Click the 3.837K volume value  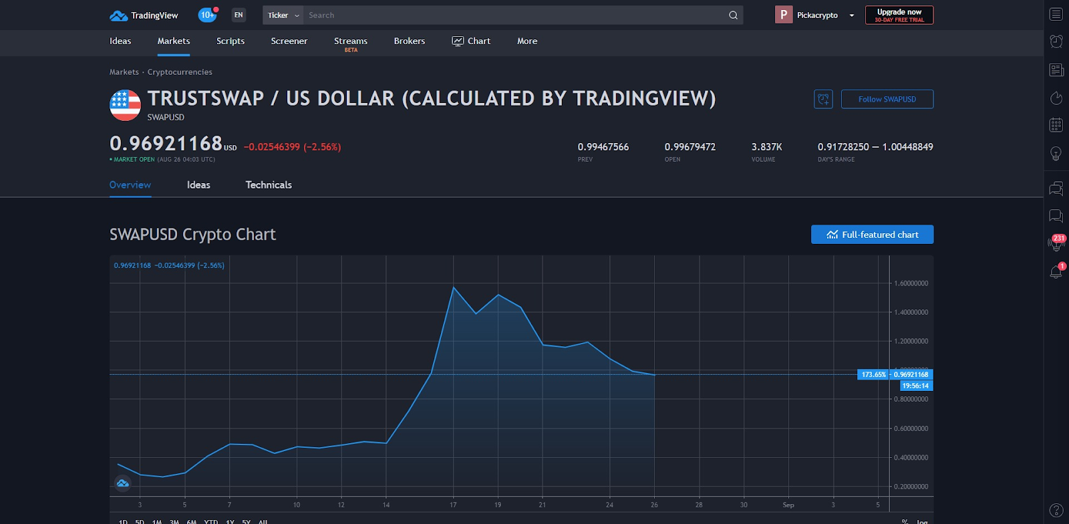coord(767,147)
